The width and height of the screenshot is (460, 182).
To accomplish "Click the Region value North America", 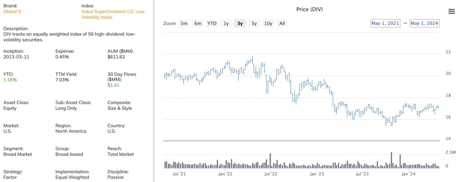I will [71, 131].
